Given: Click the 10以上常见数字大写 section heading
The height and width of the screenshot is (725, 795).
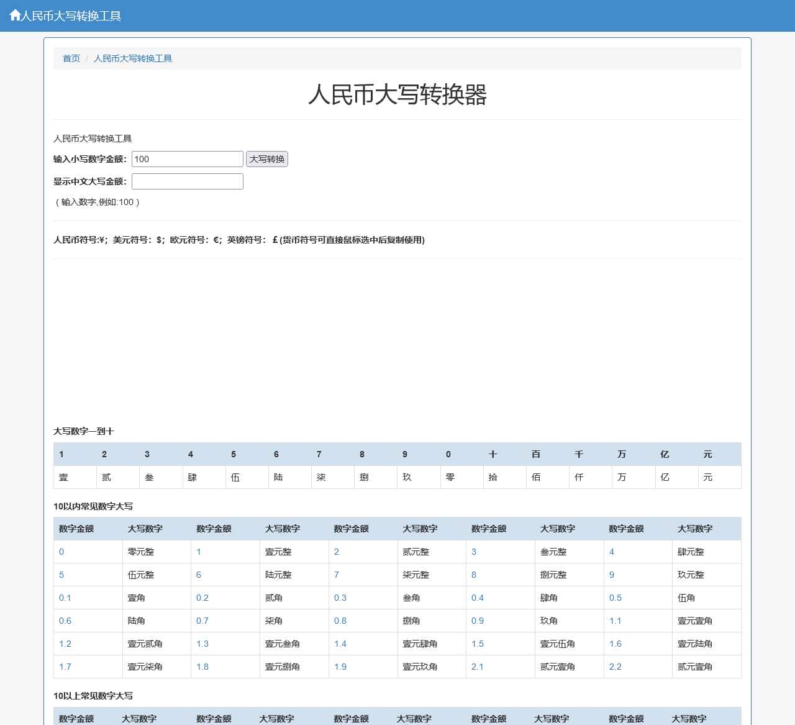Looking at the screenshot, I should pyautogui.click(x=93, y=696).
